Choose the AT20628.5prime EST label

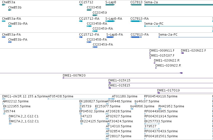118,112
